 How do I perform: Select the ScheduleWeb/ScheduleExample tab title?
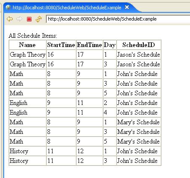[67, 8]
